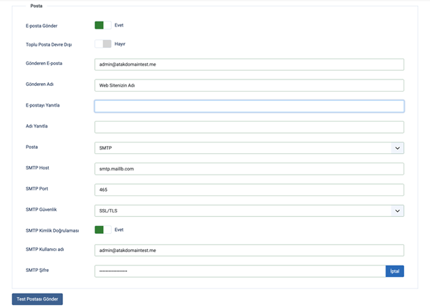Click the SMTP Kullanıcı adı label
Viewport: 430px width, 307px height.
pyautogui.click(x=44, y=249)
